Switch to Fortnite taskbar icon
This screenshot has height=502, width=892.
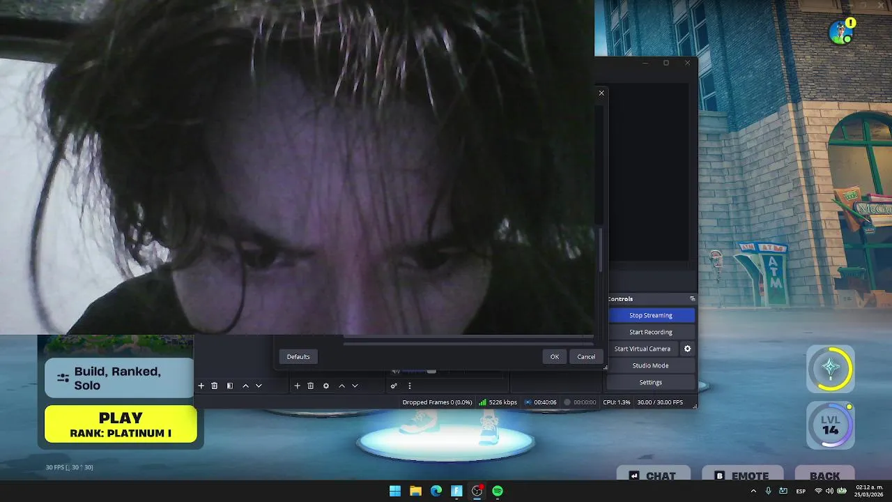click(x=456, y=491)
